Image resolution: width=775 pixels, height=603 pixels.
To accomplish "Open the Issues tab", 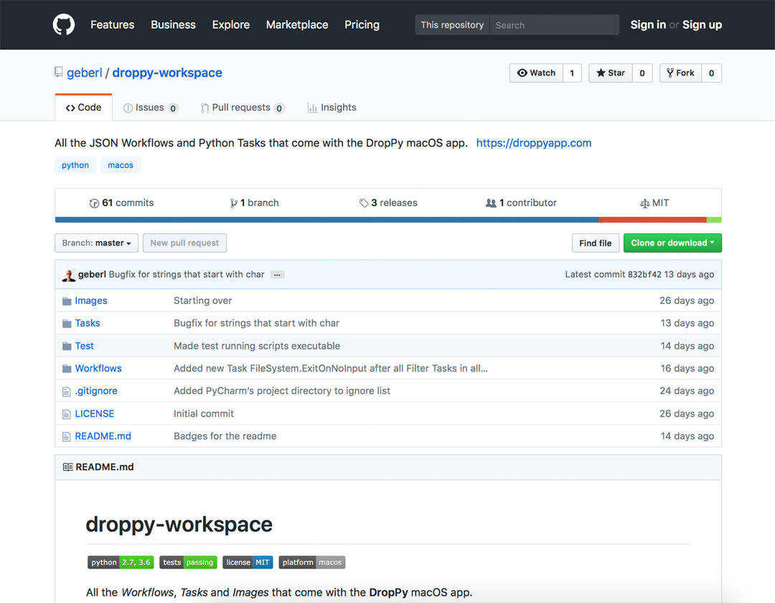I will coord(150,107).
